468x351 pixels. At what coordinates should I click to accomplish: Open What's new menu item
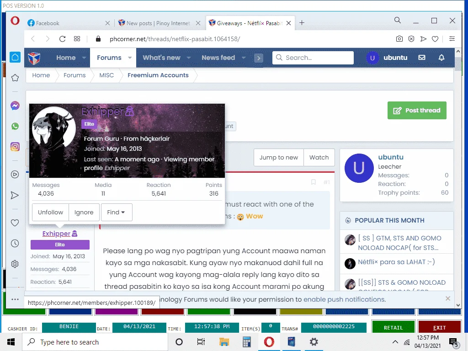coord(161,58)
